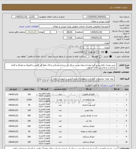This screenshot has width=136, height=149.
Task: Click the item name غلط گیر قلمی
Action: 89,94
